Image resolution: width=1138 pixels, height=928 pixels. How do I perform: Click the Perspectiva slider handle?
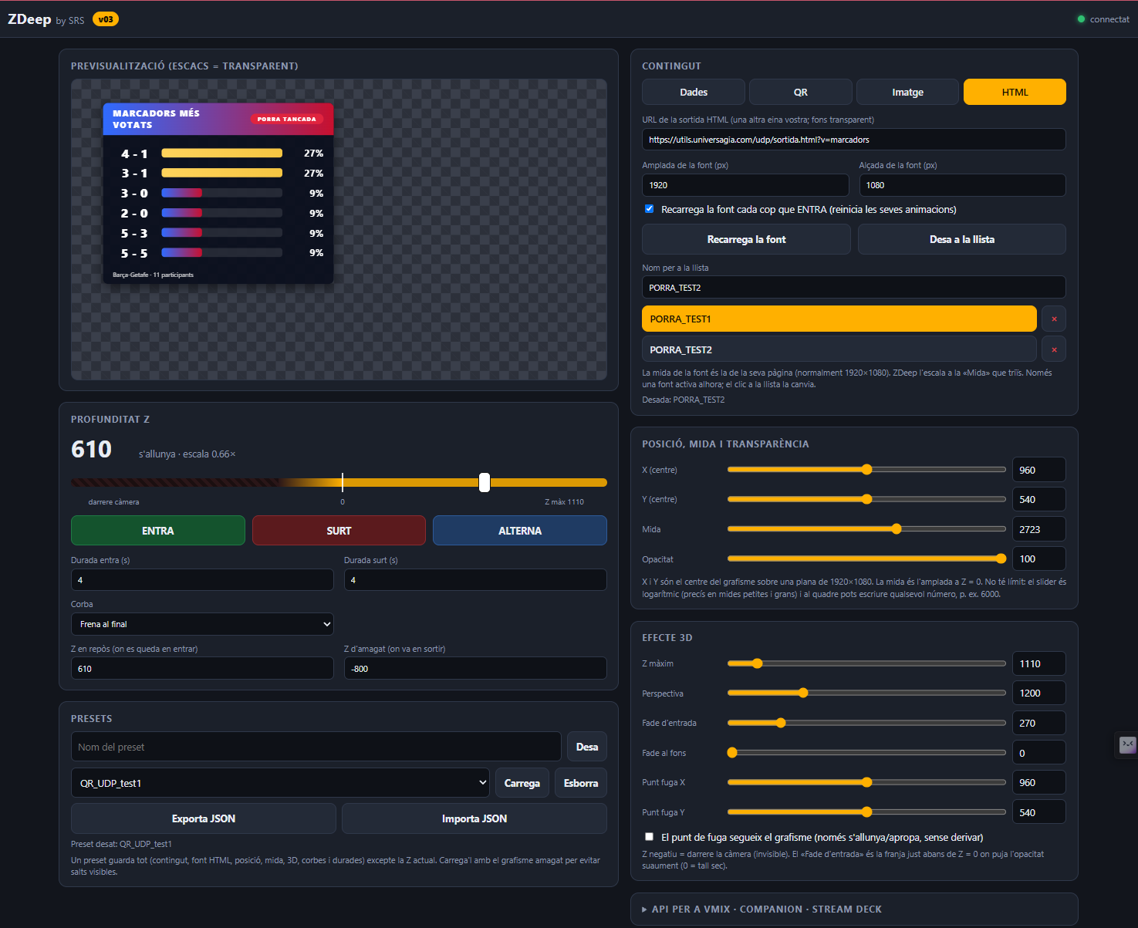803,693
